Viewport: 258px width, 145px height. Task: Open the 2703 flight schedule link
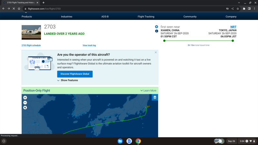click(31, 45)
